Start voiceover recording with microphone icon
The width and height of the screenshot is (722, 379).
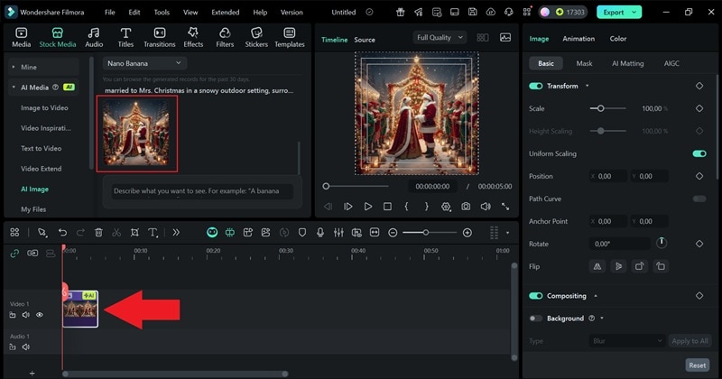pos(320,233)
